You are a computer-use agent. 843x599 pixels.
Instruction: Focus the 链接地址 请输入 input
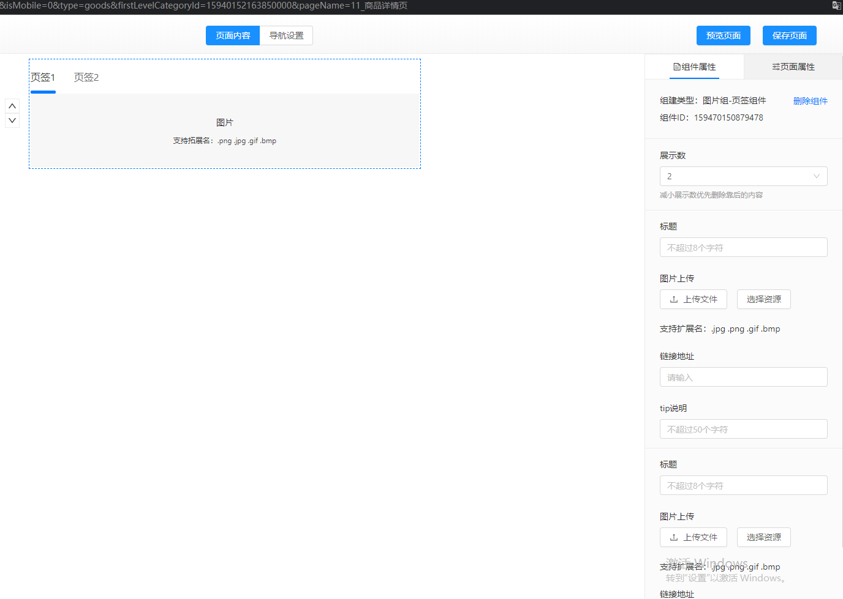coord(744,377)
